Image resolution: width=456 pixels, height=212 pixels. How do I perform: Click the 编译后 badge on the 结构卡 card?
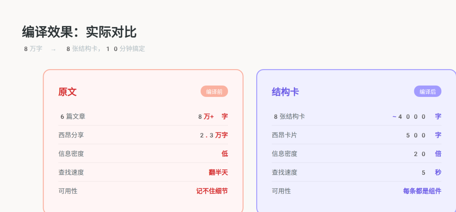(427, 91)
